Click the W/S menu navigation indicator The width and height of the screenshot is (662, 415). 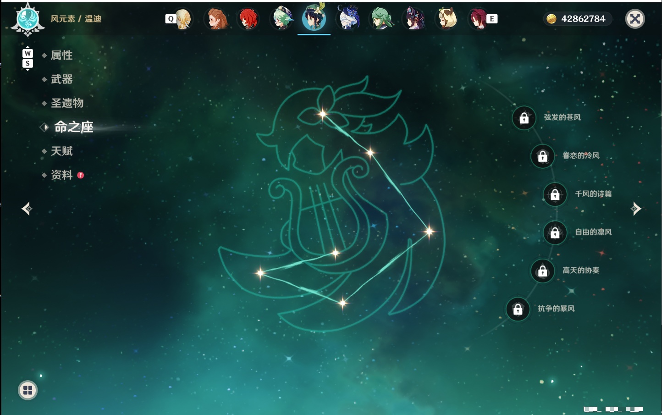coord(28,58)
